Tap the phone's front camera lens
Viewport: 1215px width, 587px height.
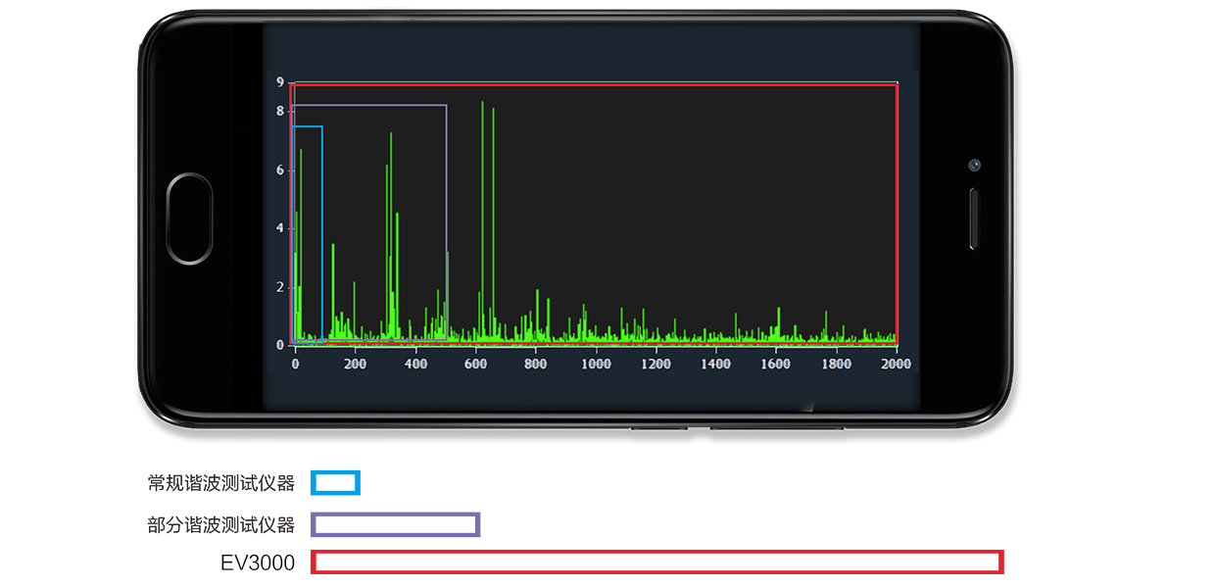click(x=974, y=165)
